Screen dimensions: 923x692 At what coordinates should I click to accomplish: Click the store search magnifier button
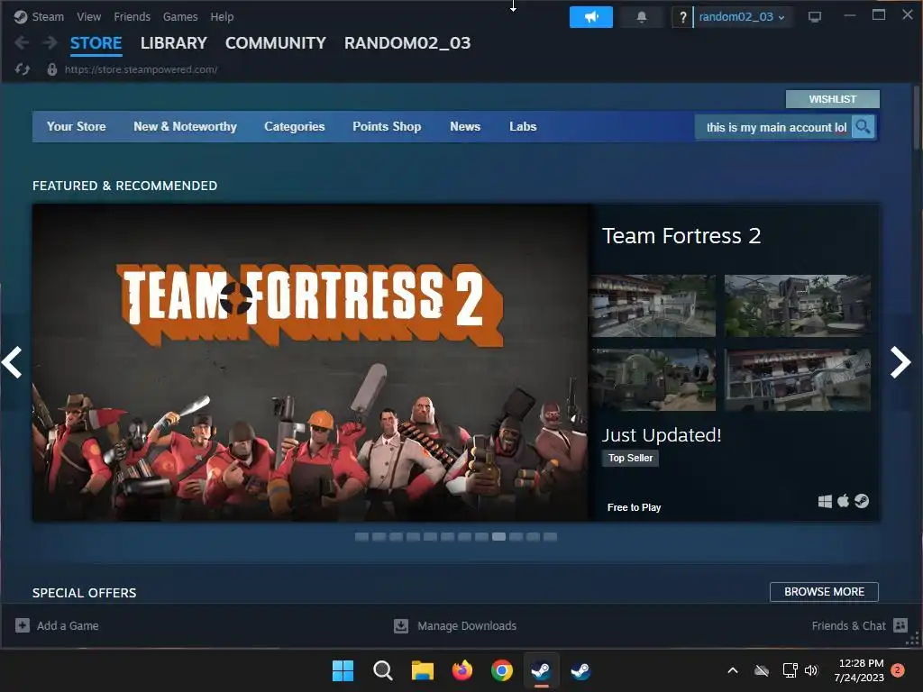[863, 126]
